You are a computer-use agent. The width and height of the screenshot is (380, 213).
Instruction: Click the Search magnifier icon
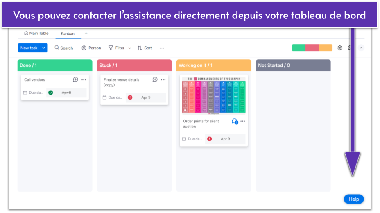57,48
